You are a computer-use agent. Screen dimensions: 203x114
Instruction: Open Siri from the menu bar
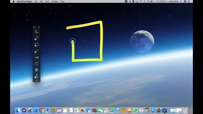click(x=185, y=1)
